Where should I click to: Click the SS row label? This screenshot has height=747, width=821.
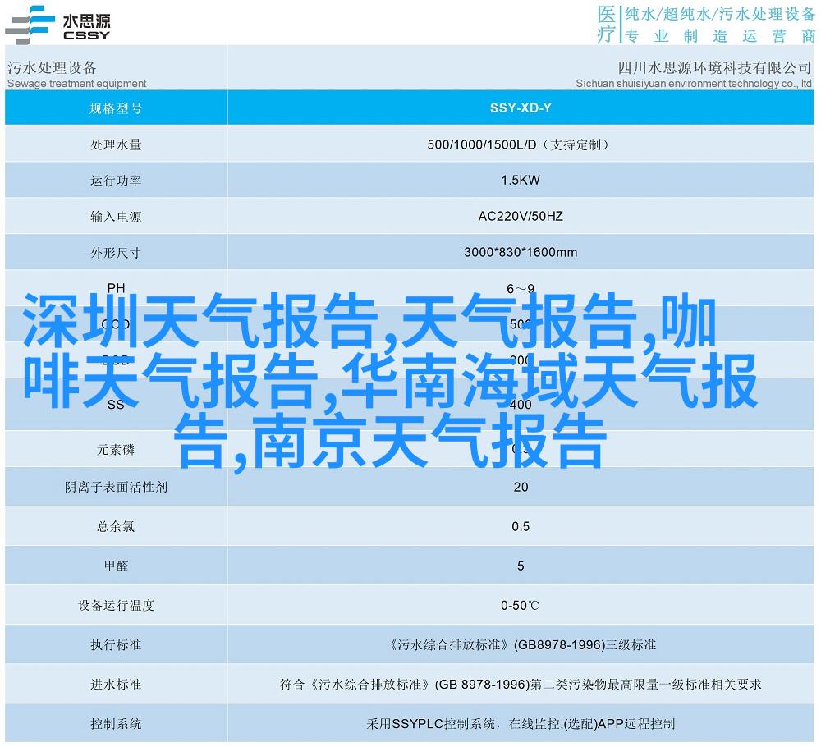coord(116,405)
